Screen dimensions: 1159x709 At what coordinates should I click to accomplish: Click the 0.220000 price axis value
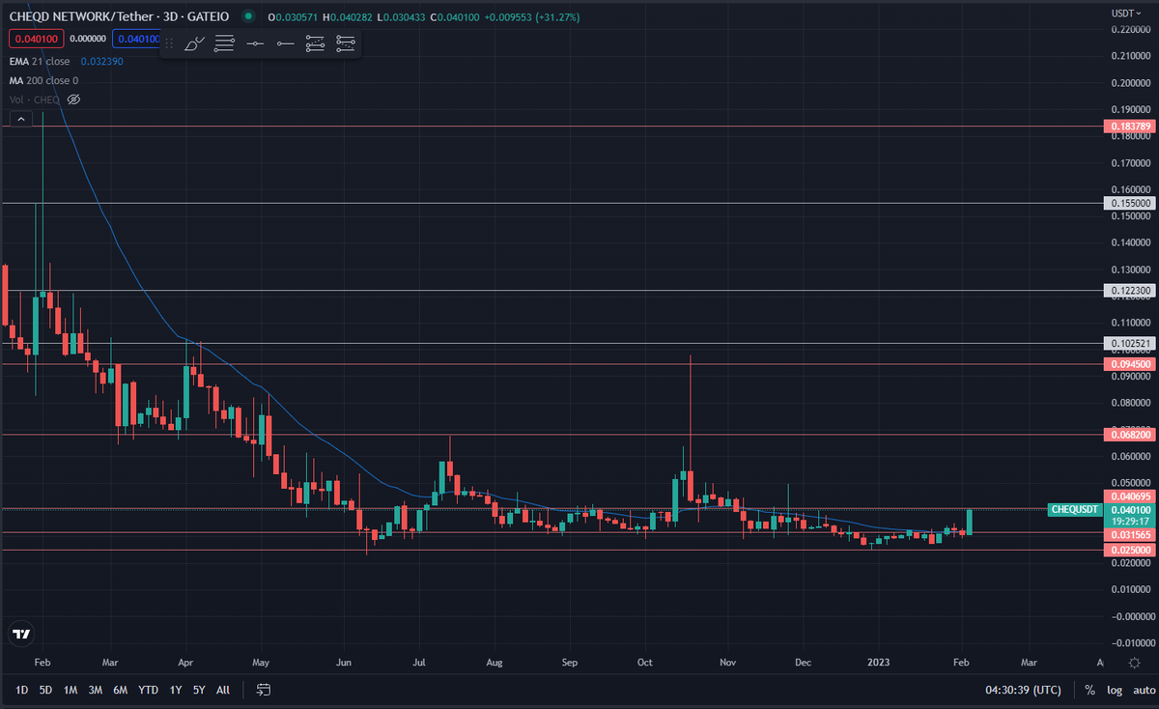pos(1129,30)
